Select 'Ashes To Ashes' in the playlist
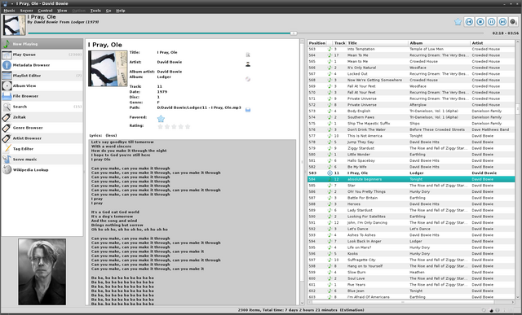The image size is (522, 315). point(411,235)
